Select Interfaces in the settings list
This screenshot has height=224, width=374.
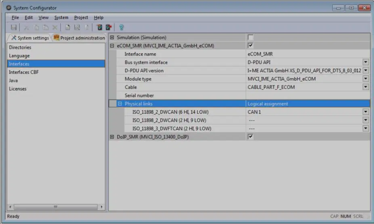click(x=56, y=64)
